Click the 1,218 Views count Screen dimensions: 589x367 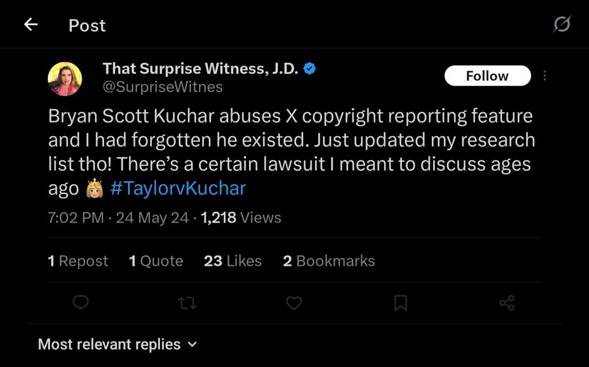click(x=241, y=218)
